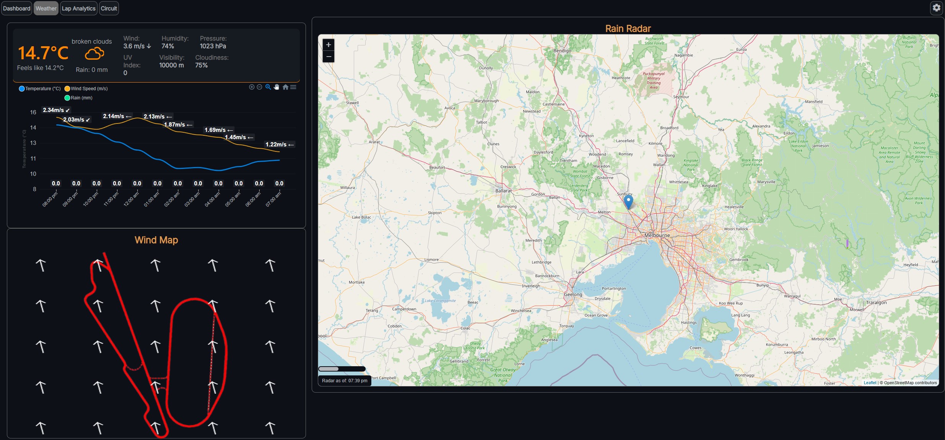Switch to the Lap Analytics tab

[78, 8]
